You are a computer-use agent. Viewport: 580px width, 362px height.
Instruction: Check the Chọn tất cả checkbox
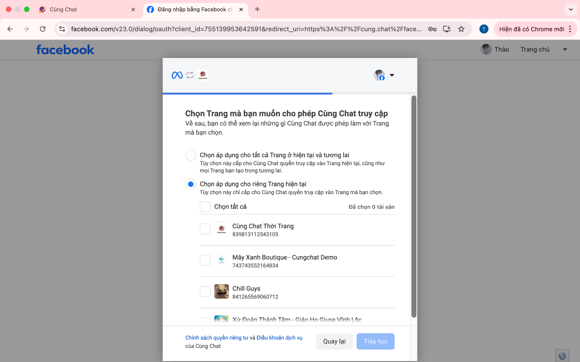pyautogui.click(x=205, y=207)
